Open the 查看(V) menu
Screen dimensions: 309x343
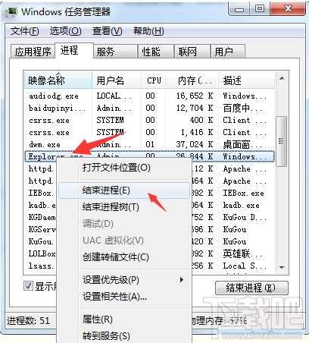pos(107,31)
